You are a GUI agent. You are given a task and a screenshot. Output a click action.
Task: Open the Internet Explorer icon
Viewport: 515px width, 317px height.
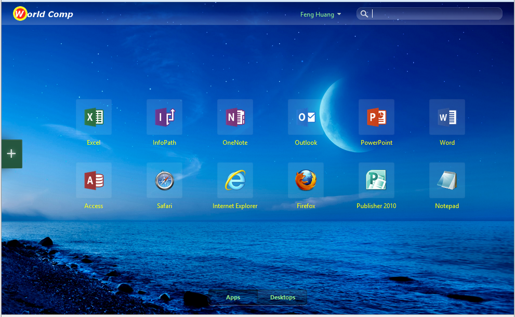235,181
